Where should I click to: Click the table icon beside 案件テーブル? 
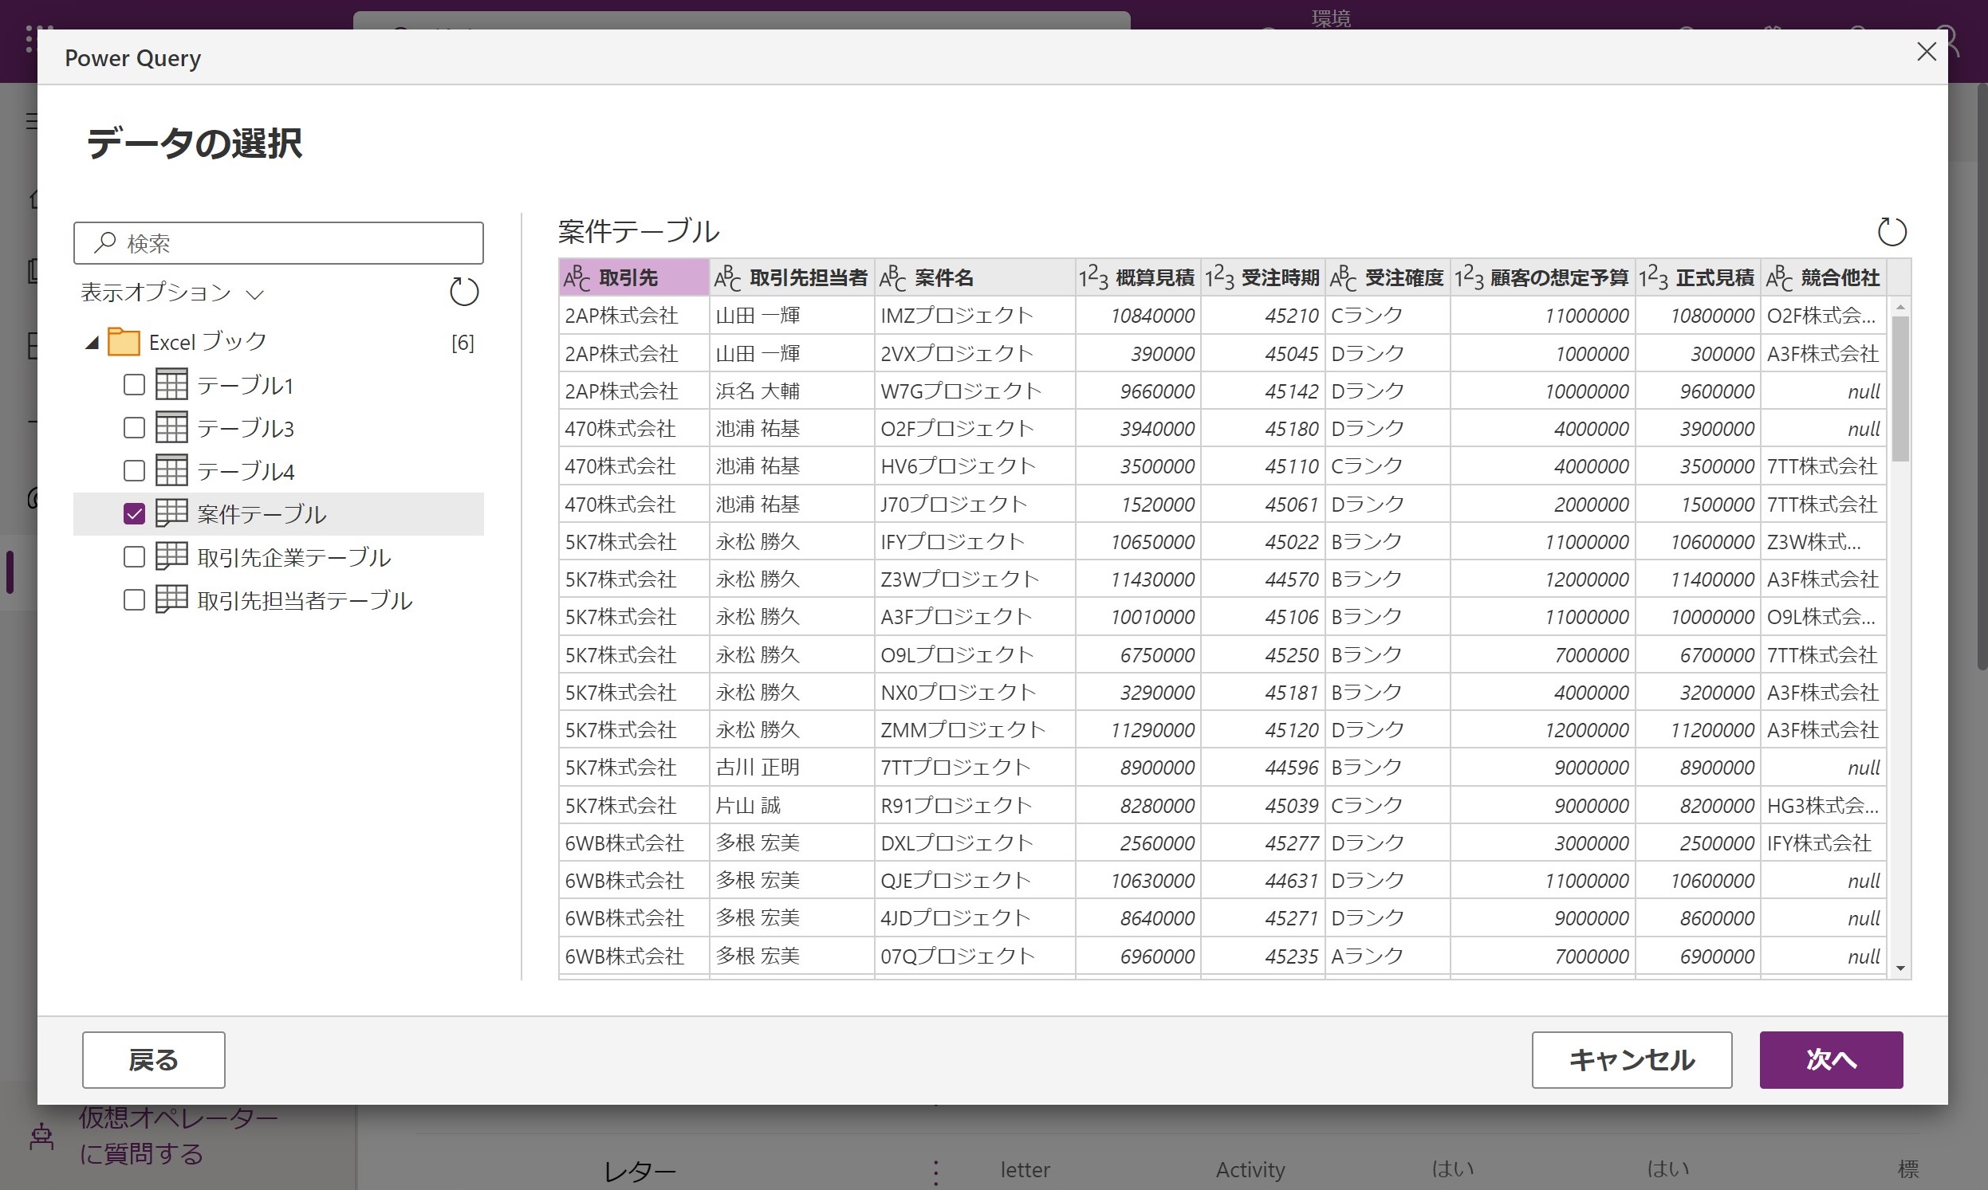pos(171,513)
